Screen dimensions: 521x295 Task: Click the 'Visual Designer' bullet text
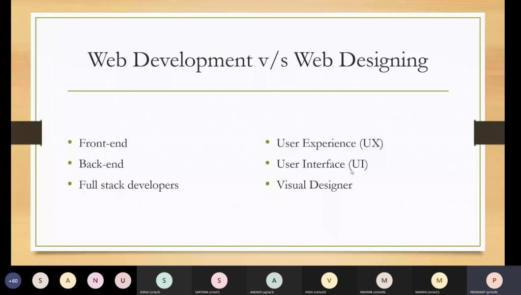(x=314, y=185)
